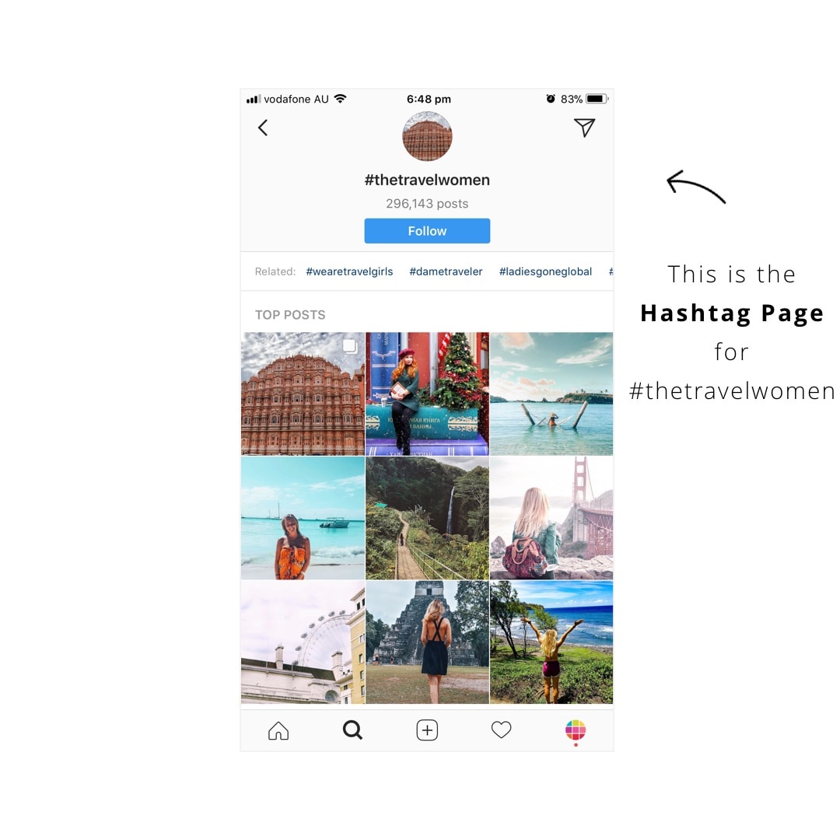Open related hashtag #ladiesgoneglobal

[545, 271]
